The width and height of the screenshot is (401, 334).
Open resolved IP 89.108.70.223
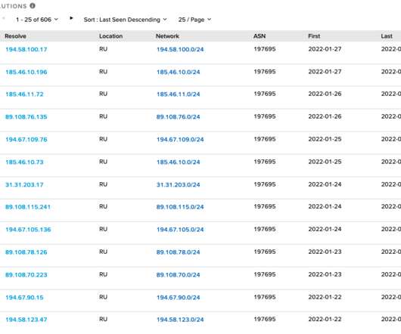(26, 275)
